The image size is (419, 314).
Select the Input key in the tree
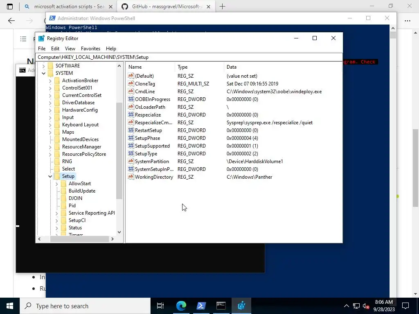[68, 117]
